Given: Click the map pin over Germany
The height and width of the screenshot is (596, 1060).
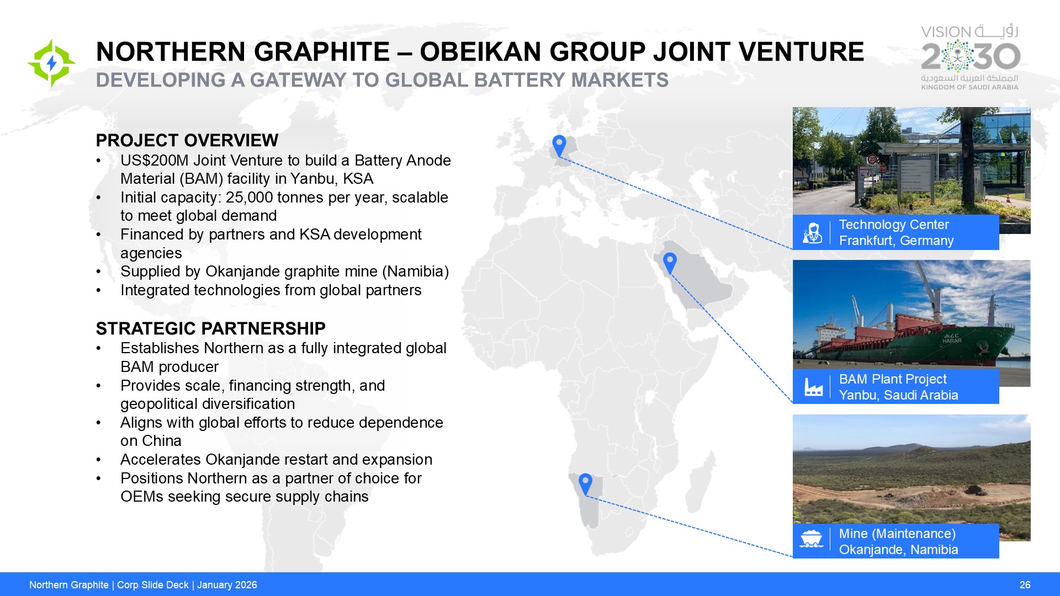Looking at the screenshot, I should point(559,146).
